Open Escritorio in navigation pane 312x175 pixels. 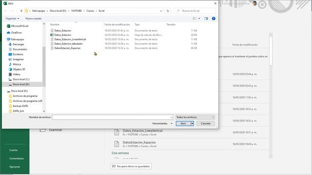(x=18, y=54)
